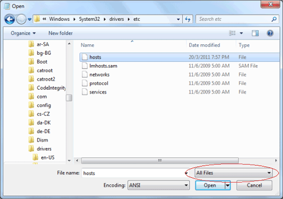The image size is (283, 199).
Task: Click the Refresh button beside address bar
Action: pyautogui.click(x=188, y=19)
